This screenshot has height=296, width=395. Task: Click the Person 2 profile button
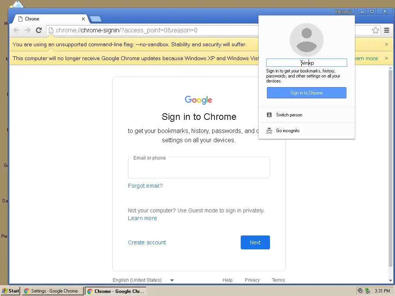(343, 11)
